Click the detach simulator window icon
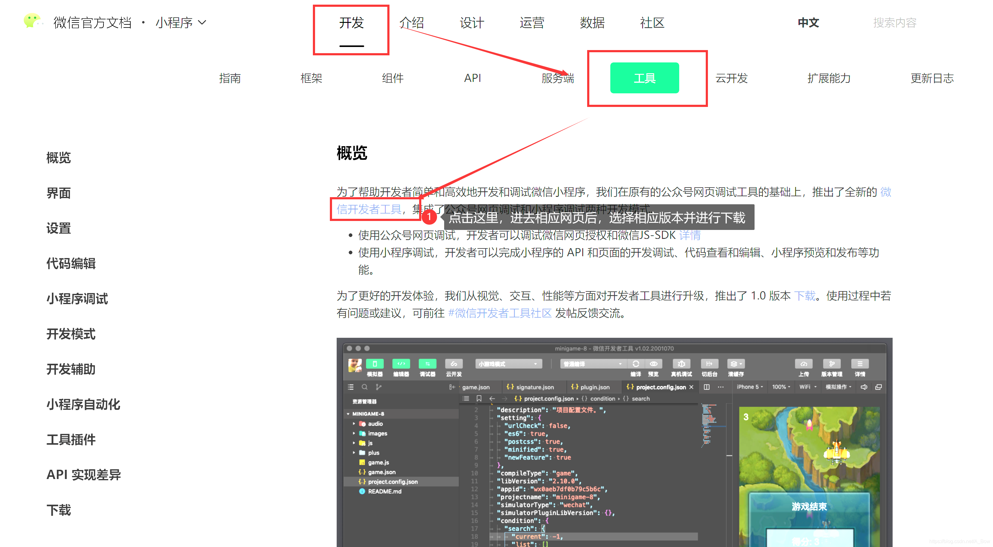Screen dimensions: 993x547 878,387
